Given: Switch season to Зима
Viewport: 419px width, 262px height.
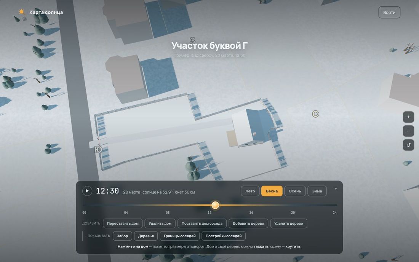Looking at the screenshot, I should [x=317, y=191].
